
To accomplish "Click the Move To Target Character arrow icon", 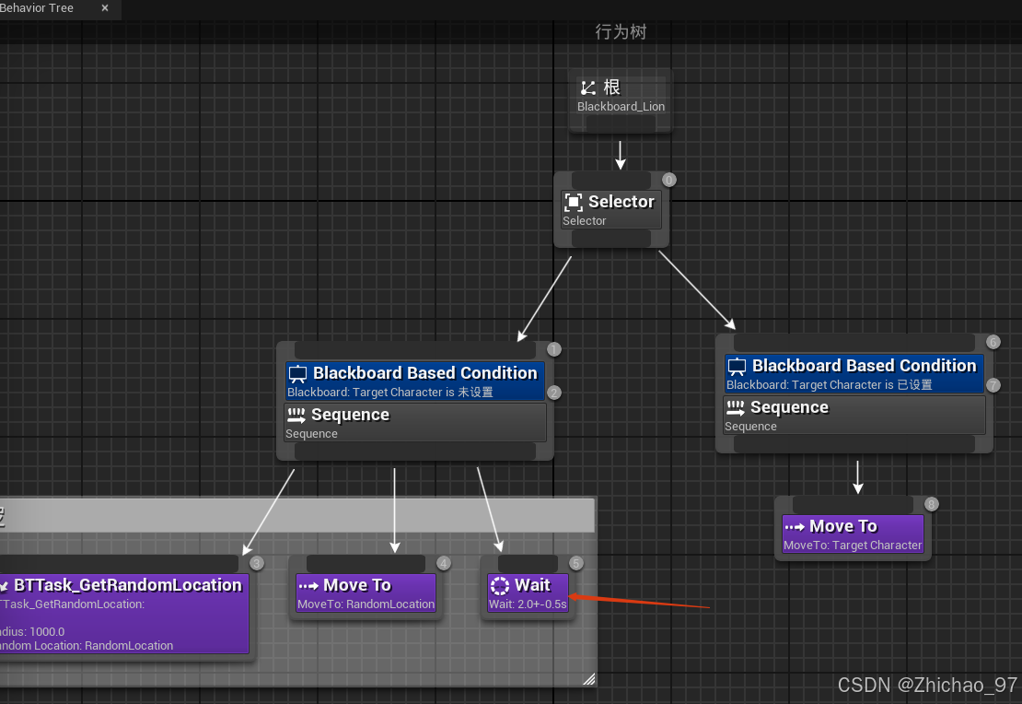I will [x=795, y=526].
